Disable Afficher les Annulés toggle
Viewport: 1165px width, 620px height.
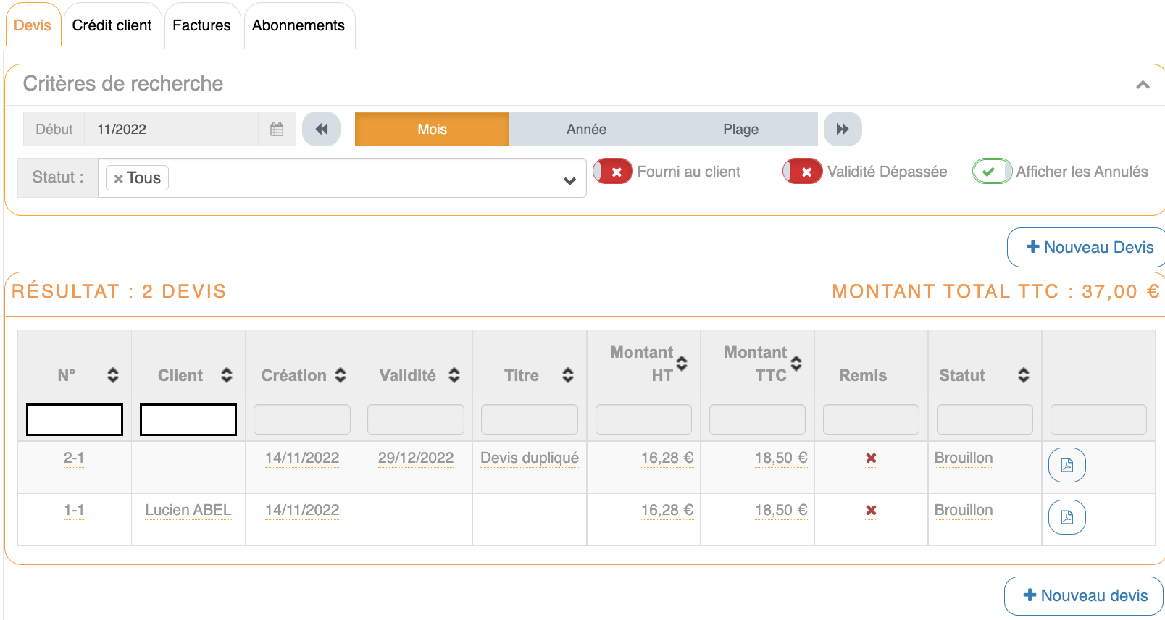pos(992,172)
